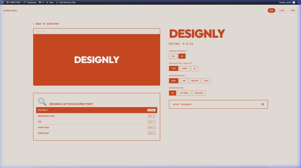Open the Howdy, admin account menu
This screenshot has width=301, height=168.
(x=287, y=2)
